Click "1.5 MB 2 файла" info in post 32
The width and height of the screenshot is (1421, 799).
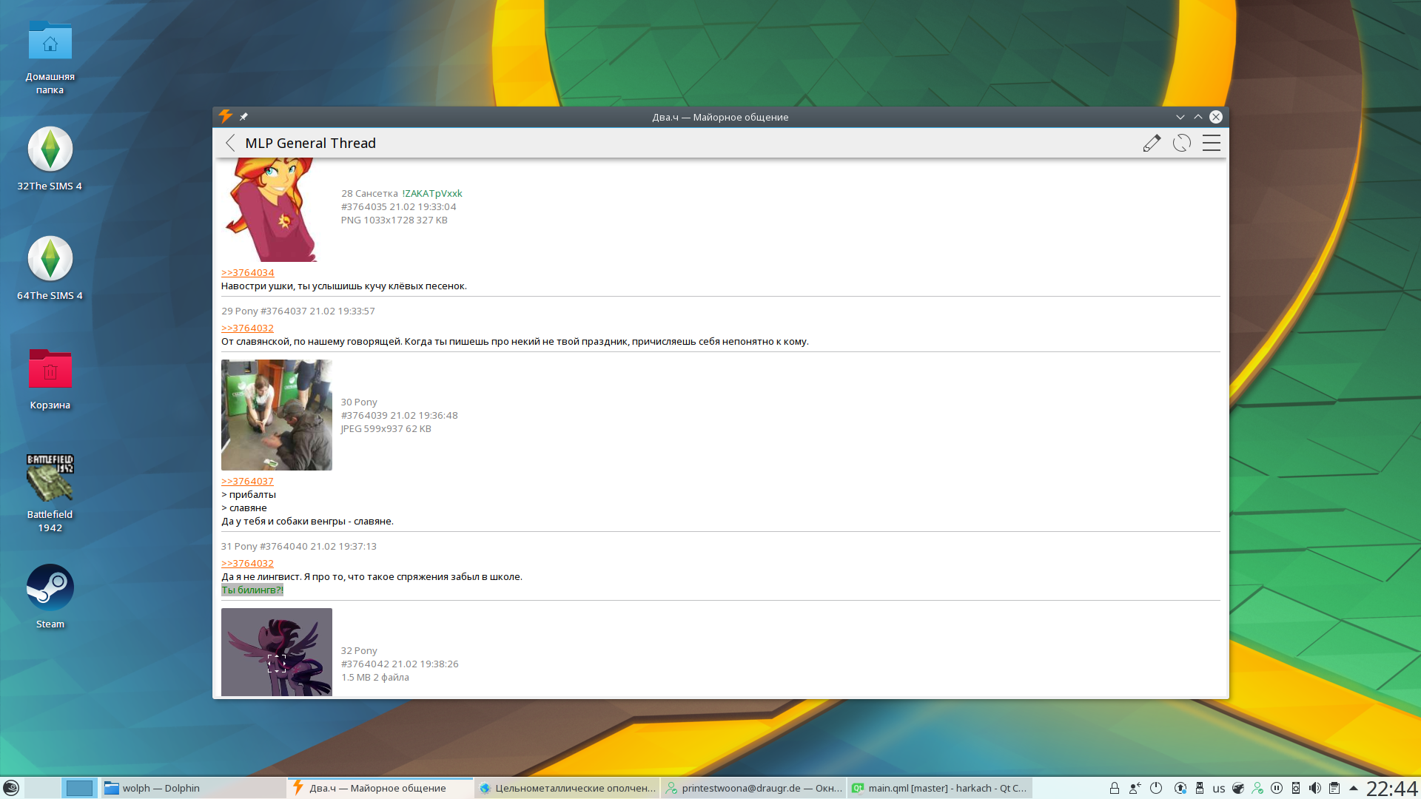(x=375, y=677)
